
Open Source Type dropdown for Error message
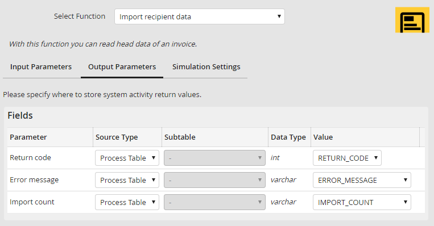tap(127, 180)
